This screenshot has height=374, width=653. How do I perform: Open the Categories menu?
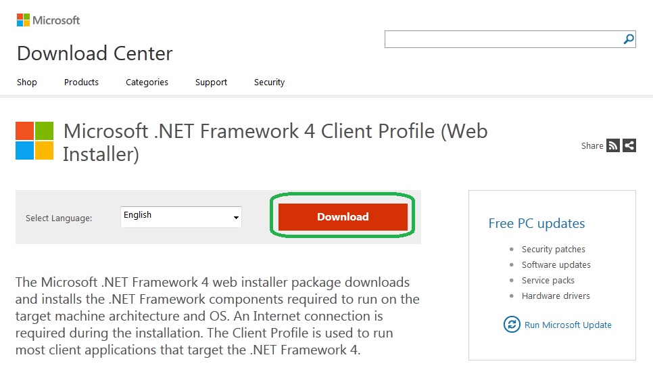coord(147,83)
